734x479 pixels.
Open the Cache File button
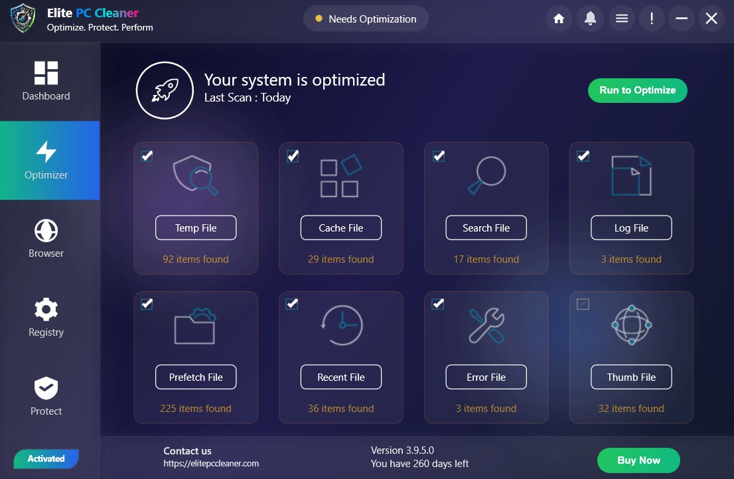coord(341,228)
